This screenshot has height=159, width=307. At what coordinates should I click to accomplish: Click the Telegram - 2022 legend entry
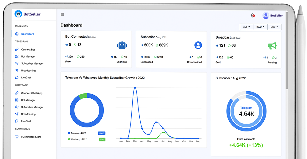[77, 133]
